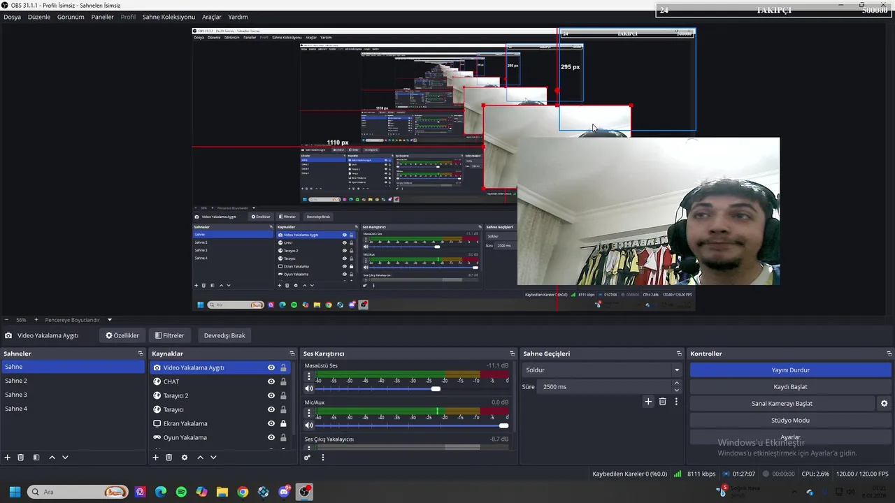Remove the transition with the trash icon
895x503 pixels.
click(x=662, y=402)
